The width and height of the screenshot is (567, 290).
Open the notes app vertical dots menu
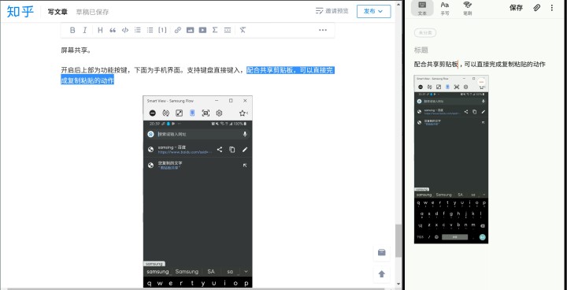pyautogui.click(x=552, y=8)
